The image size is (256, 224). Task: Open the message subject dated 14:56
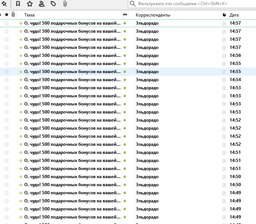[x=72, y=55]
